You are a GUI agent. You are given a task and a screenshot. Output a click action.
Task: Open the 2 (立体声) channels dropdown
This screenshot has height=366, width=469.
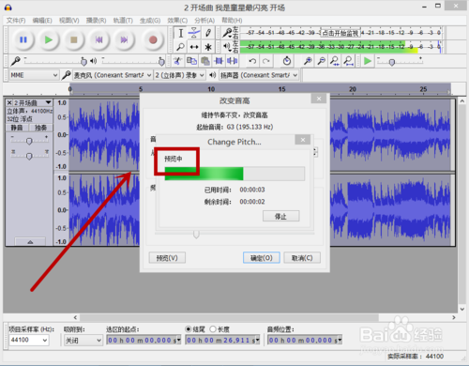[x=180, y=75]
